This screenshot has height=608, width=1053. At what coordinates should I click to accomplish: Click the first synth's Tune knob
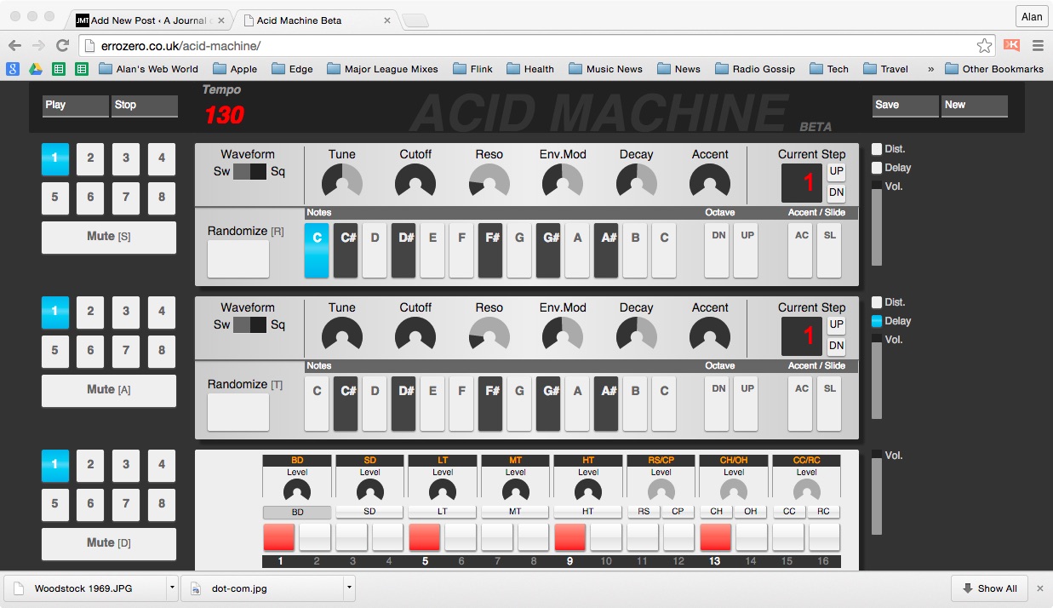(342, 181)
